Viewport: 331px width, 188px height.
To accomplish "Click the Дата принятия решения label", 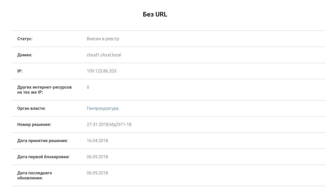I will (42, 141).
